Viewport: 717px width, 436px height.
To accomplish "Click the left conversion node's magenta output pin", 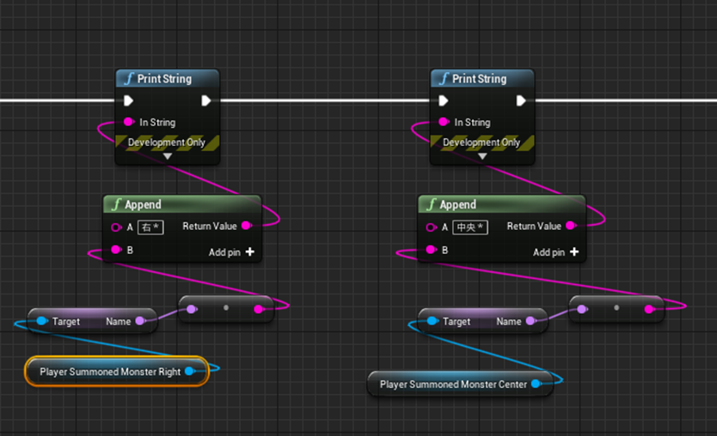I will [x=259, y=309].
